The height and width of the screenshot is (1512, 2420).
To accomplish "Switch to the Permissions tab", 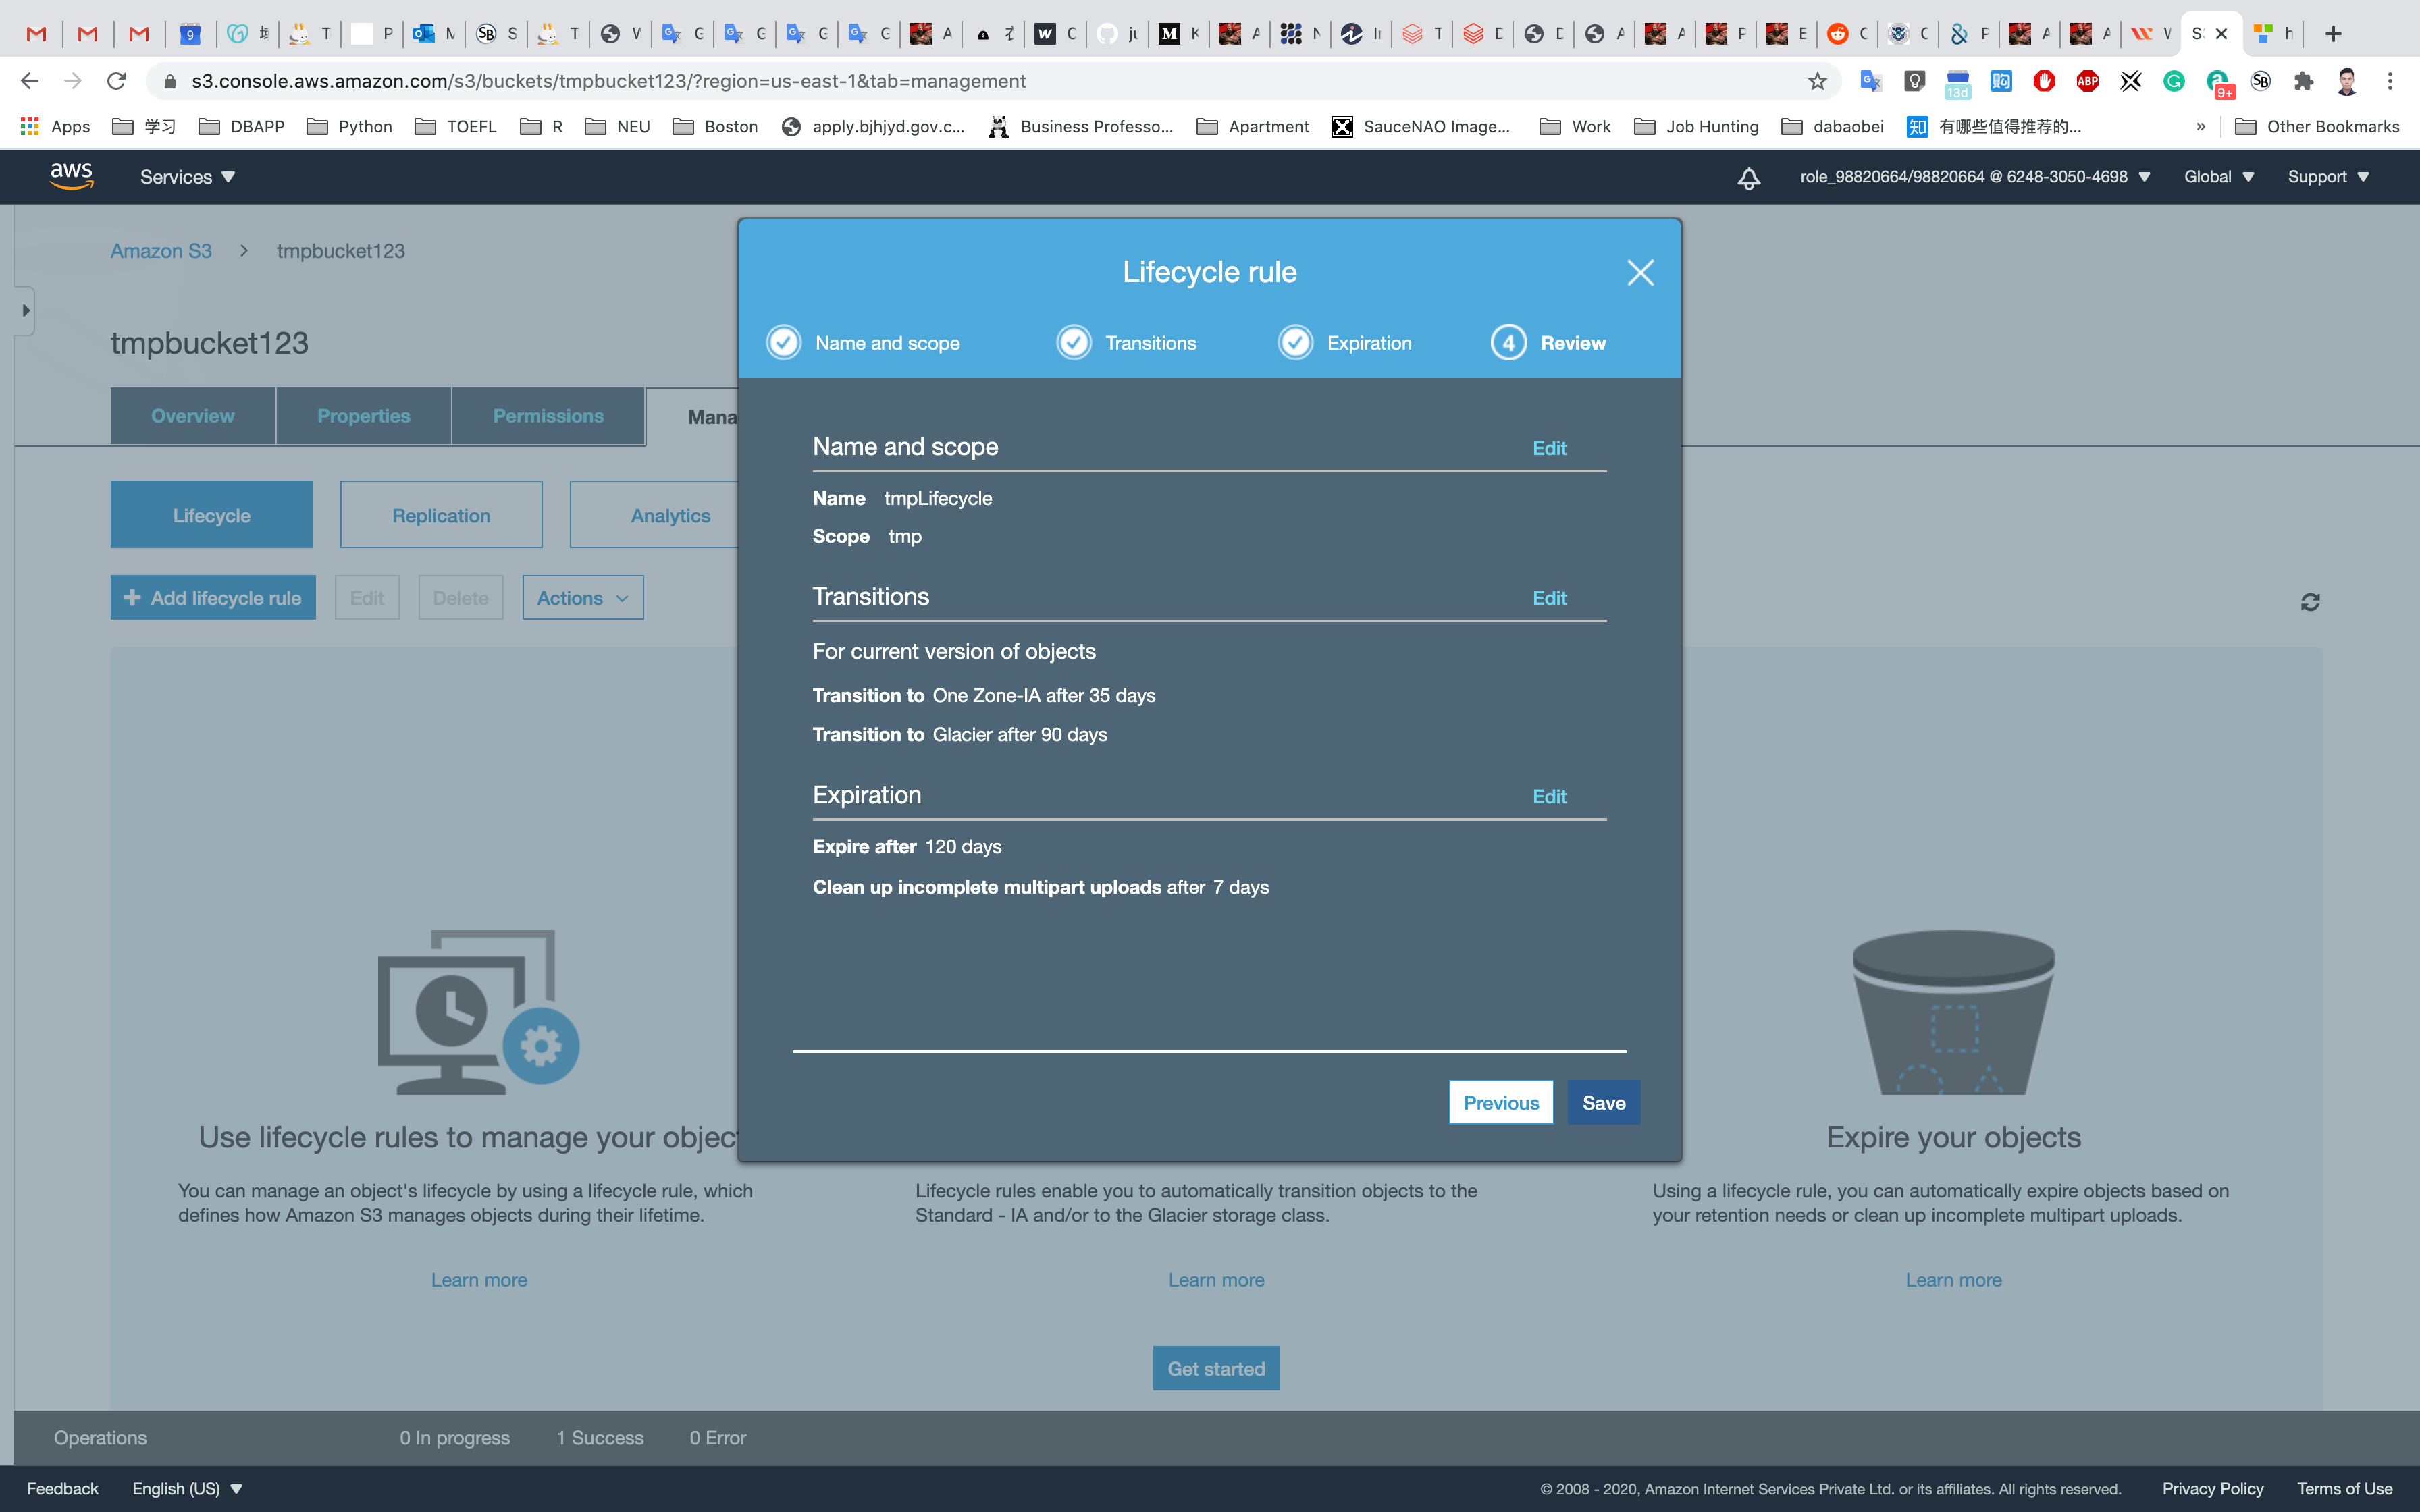I will (548, 416).
